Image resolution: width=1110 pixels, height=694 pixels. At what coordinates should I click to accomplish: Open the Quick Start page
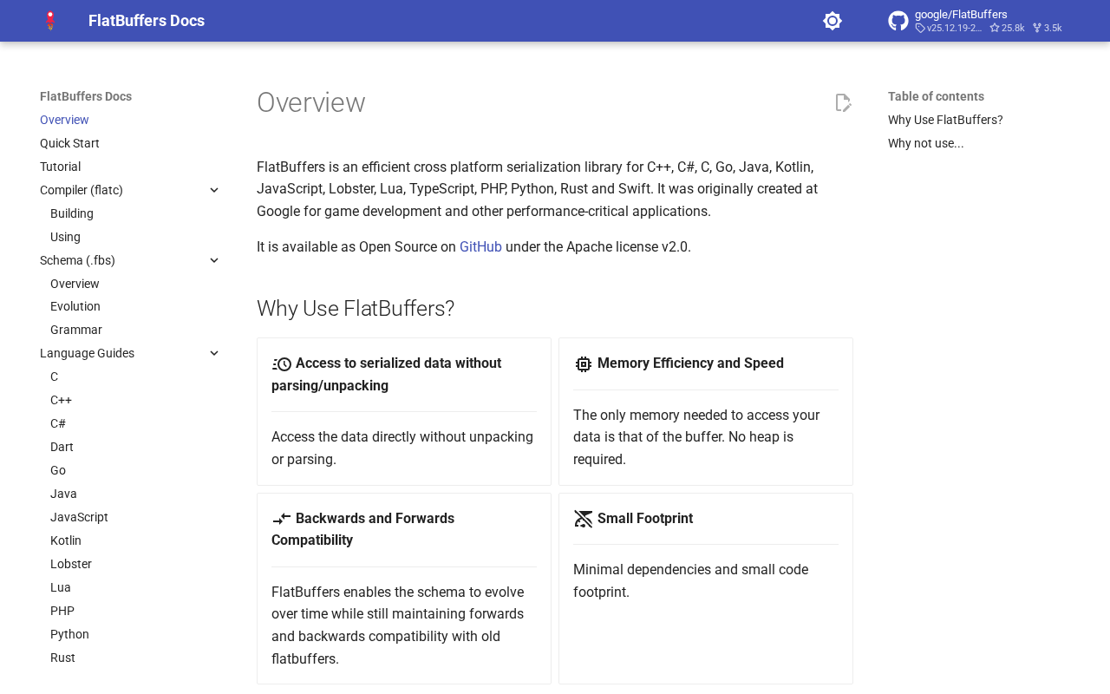[x=69, y=143]
